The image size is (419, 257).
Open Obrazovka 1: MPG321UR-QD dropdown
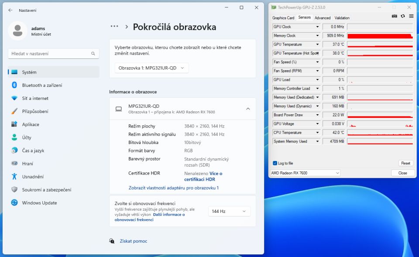151,68
